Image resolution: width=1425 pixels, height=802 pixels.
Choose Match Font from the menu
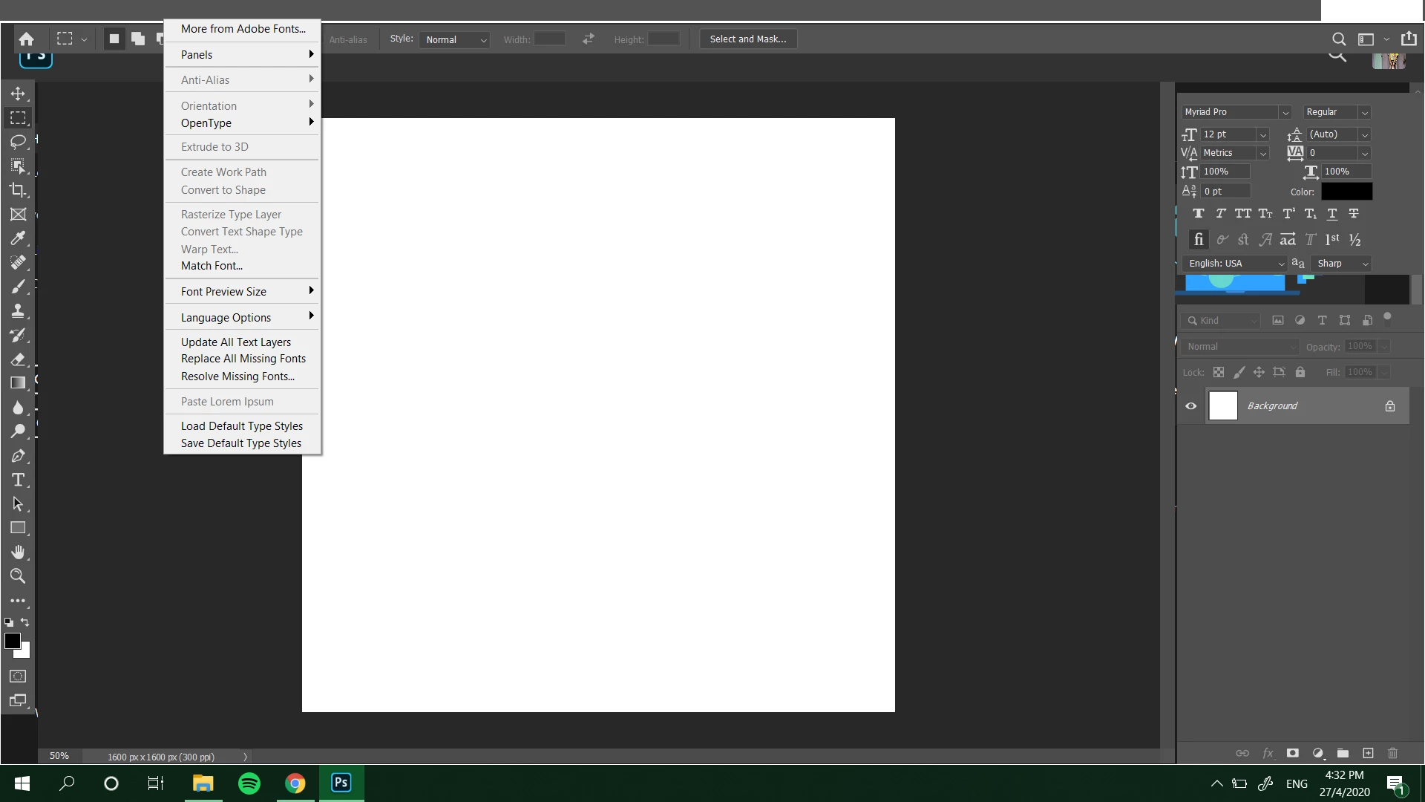pyautogui.click(x=212, y=266)
